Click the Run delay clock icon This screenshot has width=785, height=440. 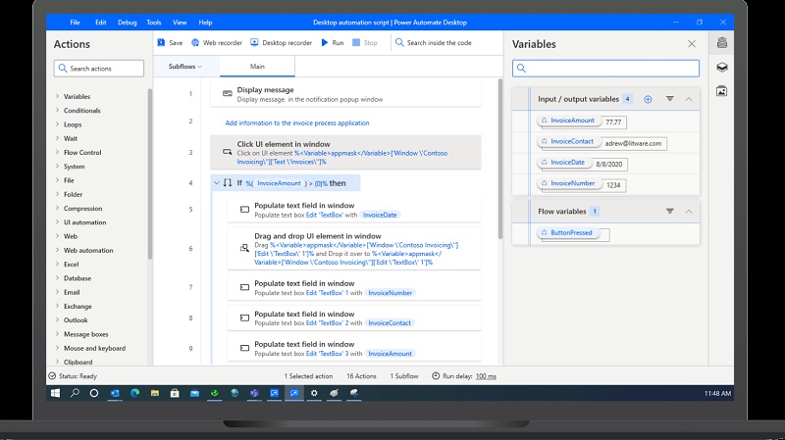(x=436, y=376)
